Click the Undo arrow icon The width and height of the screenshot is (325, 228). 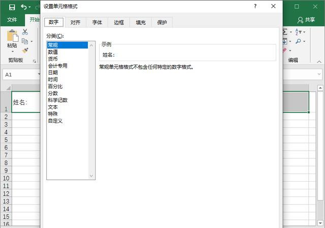(24, 7)
